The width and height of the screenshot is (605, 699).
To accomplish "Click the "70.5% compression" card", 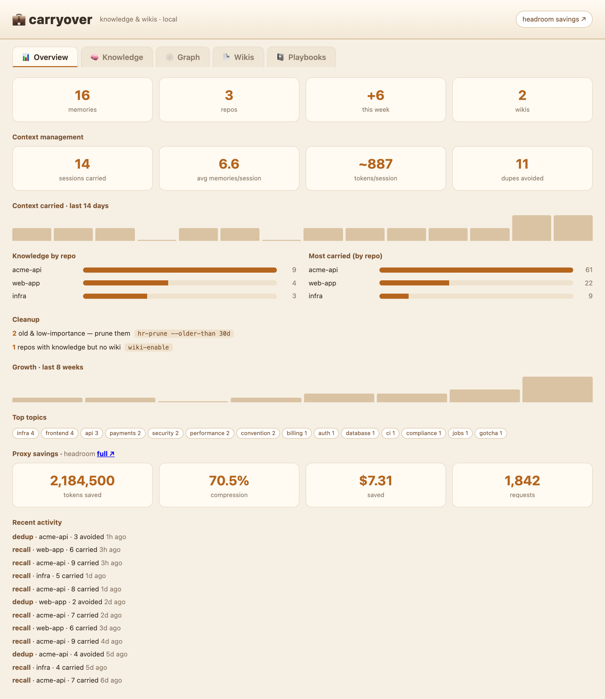I will [x=229, y=485].
